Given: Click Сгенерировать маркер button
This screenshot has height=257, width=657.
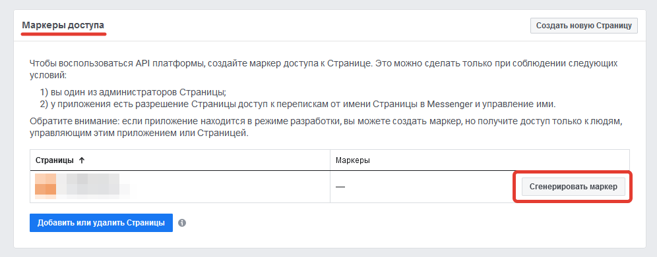Looking at the screenshot, I should [573, 187].
